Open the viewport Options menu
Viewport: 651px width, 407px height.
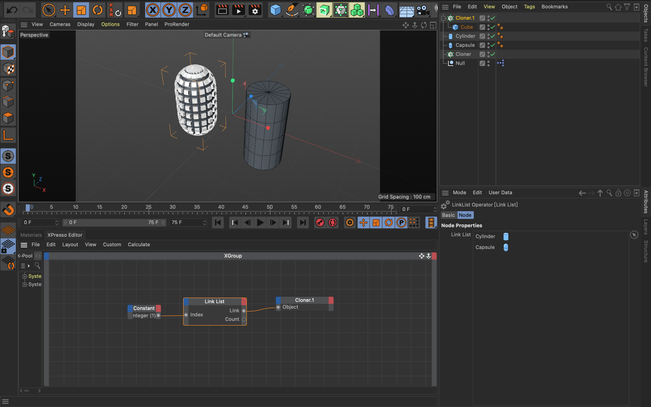click(x=110, y=24)
